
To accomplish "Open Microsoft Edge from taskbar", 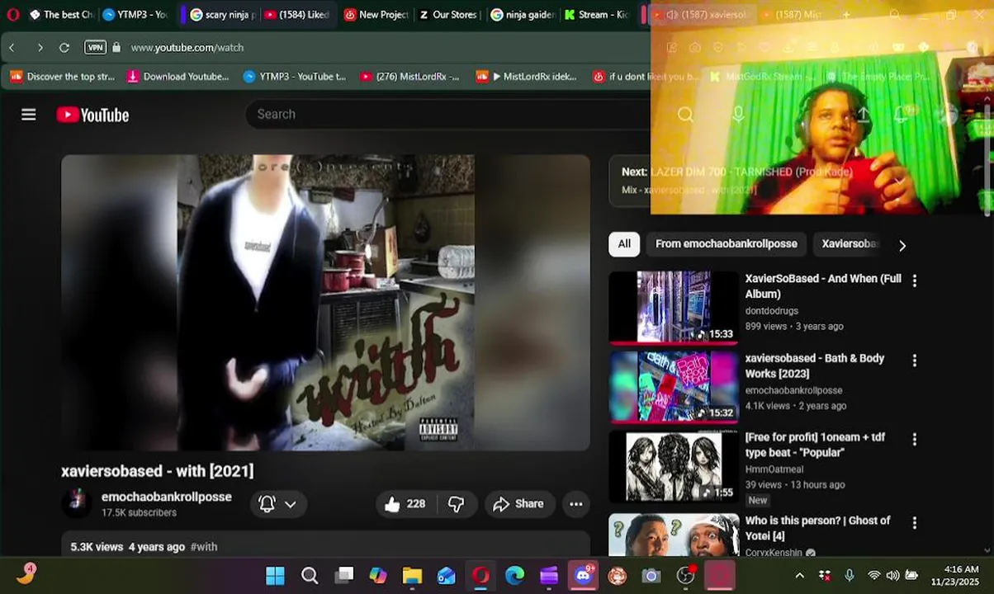I will (x=514, y=575).
